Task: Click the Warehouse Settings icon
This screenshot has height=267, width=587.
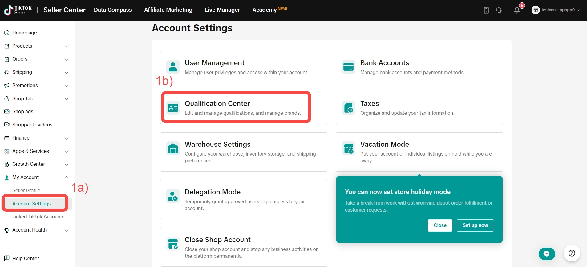Action: (173, 149)
